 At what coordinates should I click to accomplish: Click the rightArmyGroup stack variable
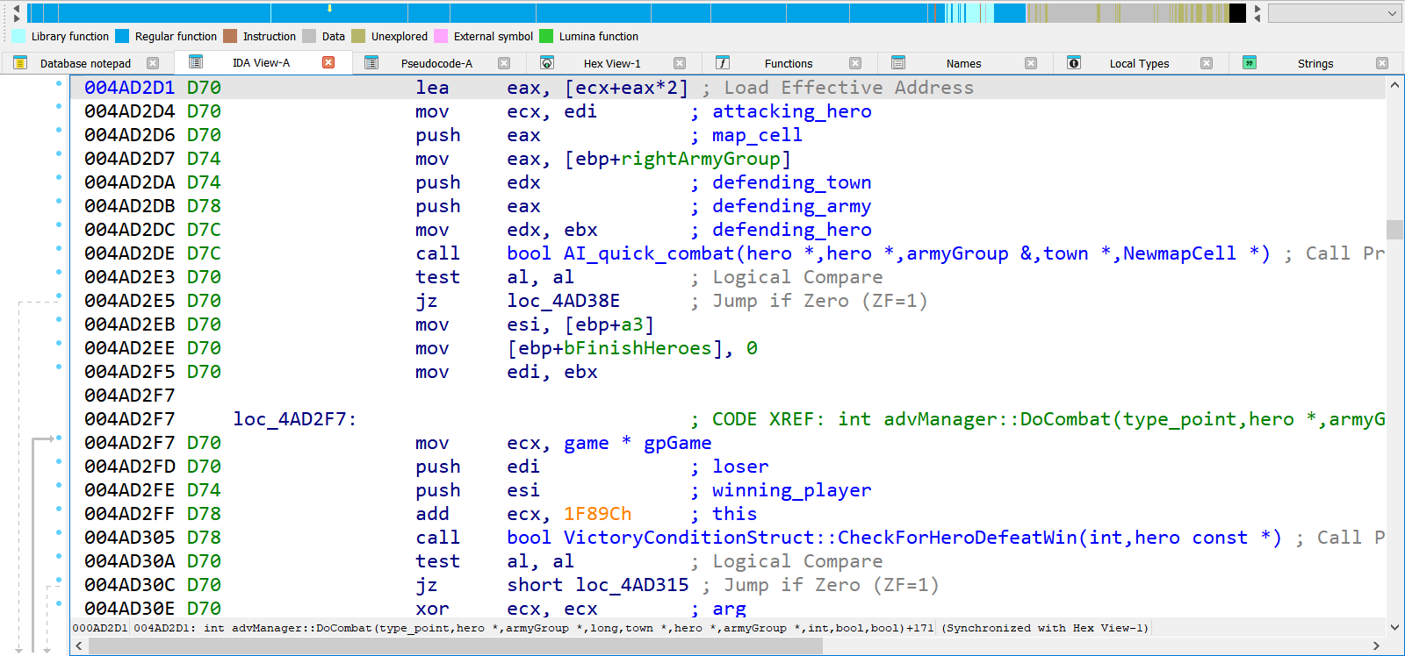pyautogui.click(x=701, y=159)
